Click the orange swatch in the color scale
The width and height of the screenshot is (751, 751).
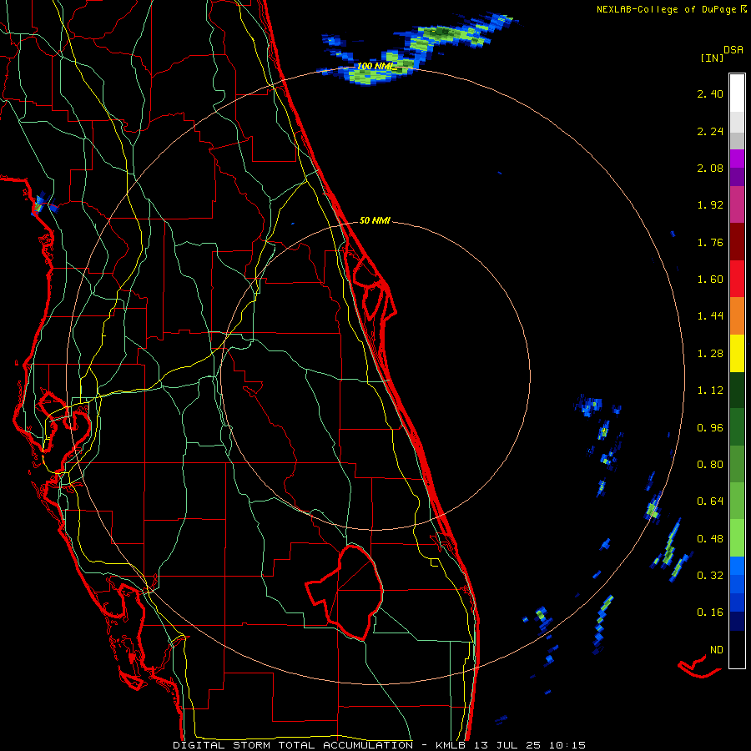pos(737,316)
